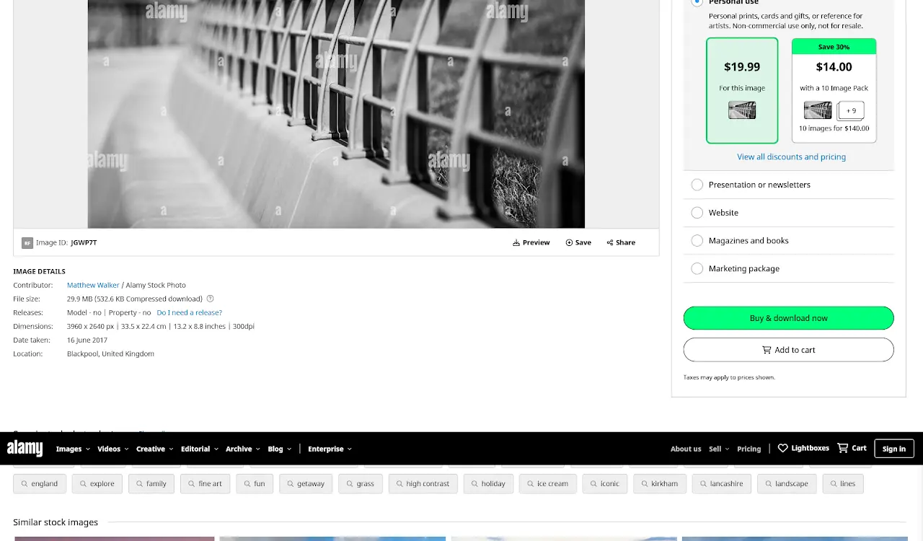The width and height of the screenshot is (923, 541).
Task: Expand the Creative dropdown menu
Action: pos(154,449)
